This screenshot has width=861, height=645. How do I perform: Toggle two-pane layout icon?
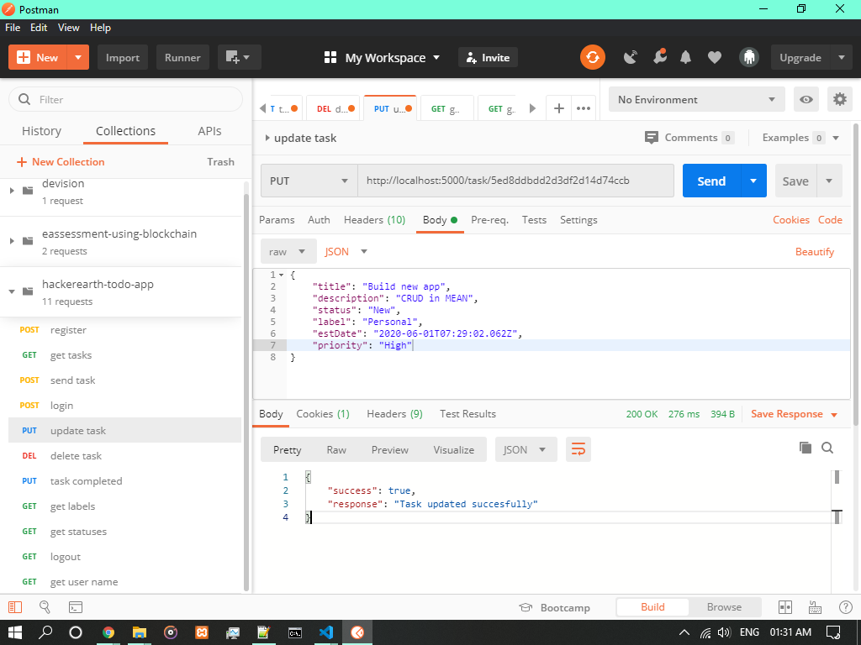(x=785, y=607)
